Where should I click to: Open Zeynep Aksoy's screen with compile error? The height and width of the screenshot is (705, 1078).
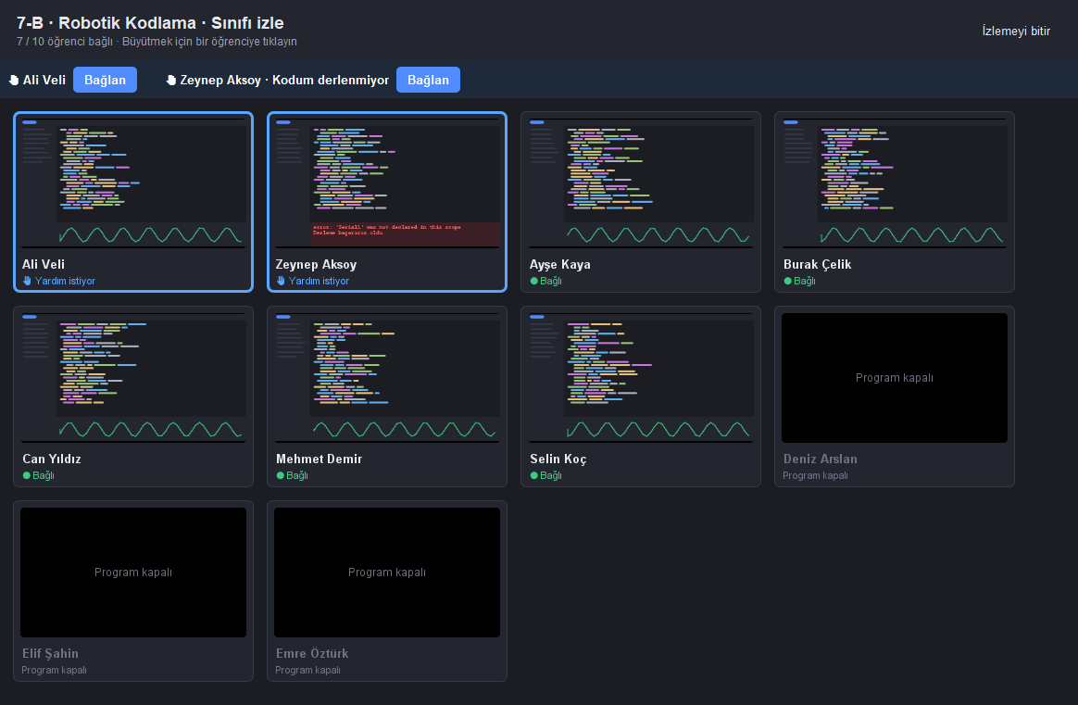387,183
